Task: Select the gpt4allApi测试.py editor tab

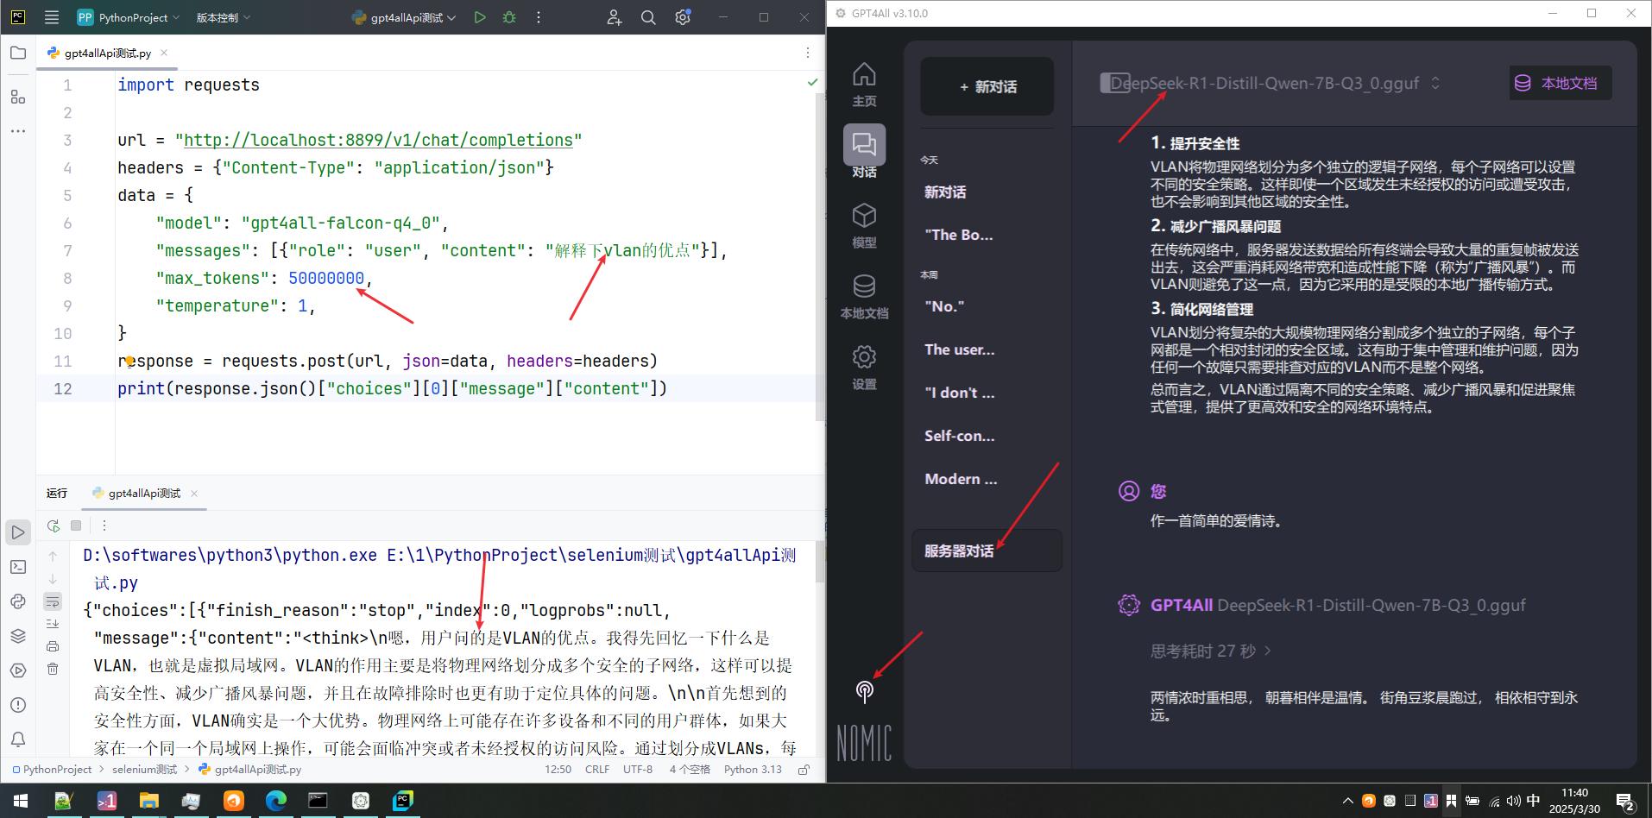Action: click(107, 53)
